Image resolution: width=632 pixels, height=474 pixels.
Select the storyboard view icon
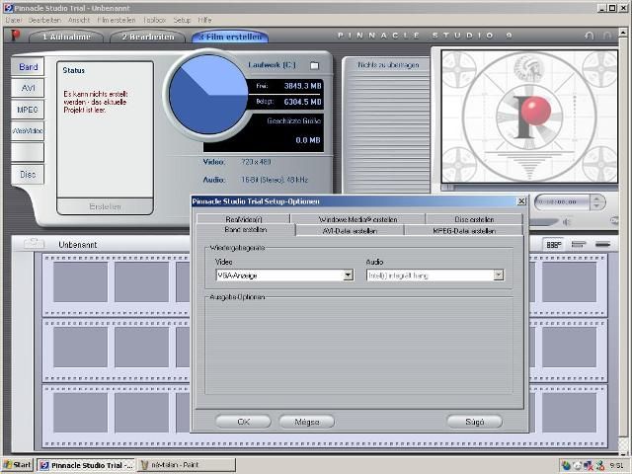(554, 244)
